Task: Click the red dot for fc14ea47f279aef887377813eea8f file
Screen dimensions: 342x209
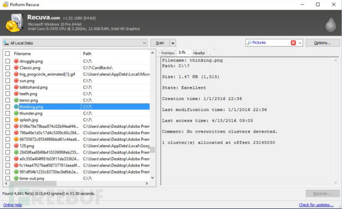Action: [x=16, y=166]
